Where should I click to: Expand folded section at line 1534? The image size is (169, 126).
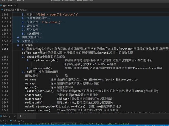click(x=11, y=26)
